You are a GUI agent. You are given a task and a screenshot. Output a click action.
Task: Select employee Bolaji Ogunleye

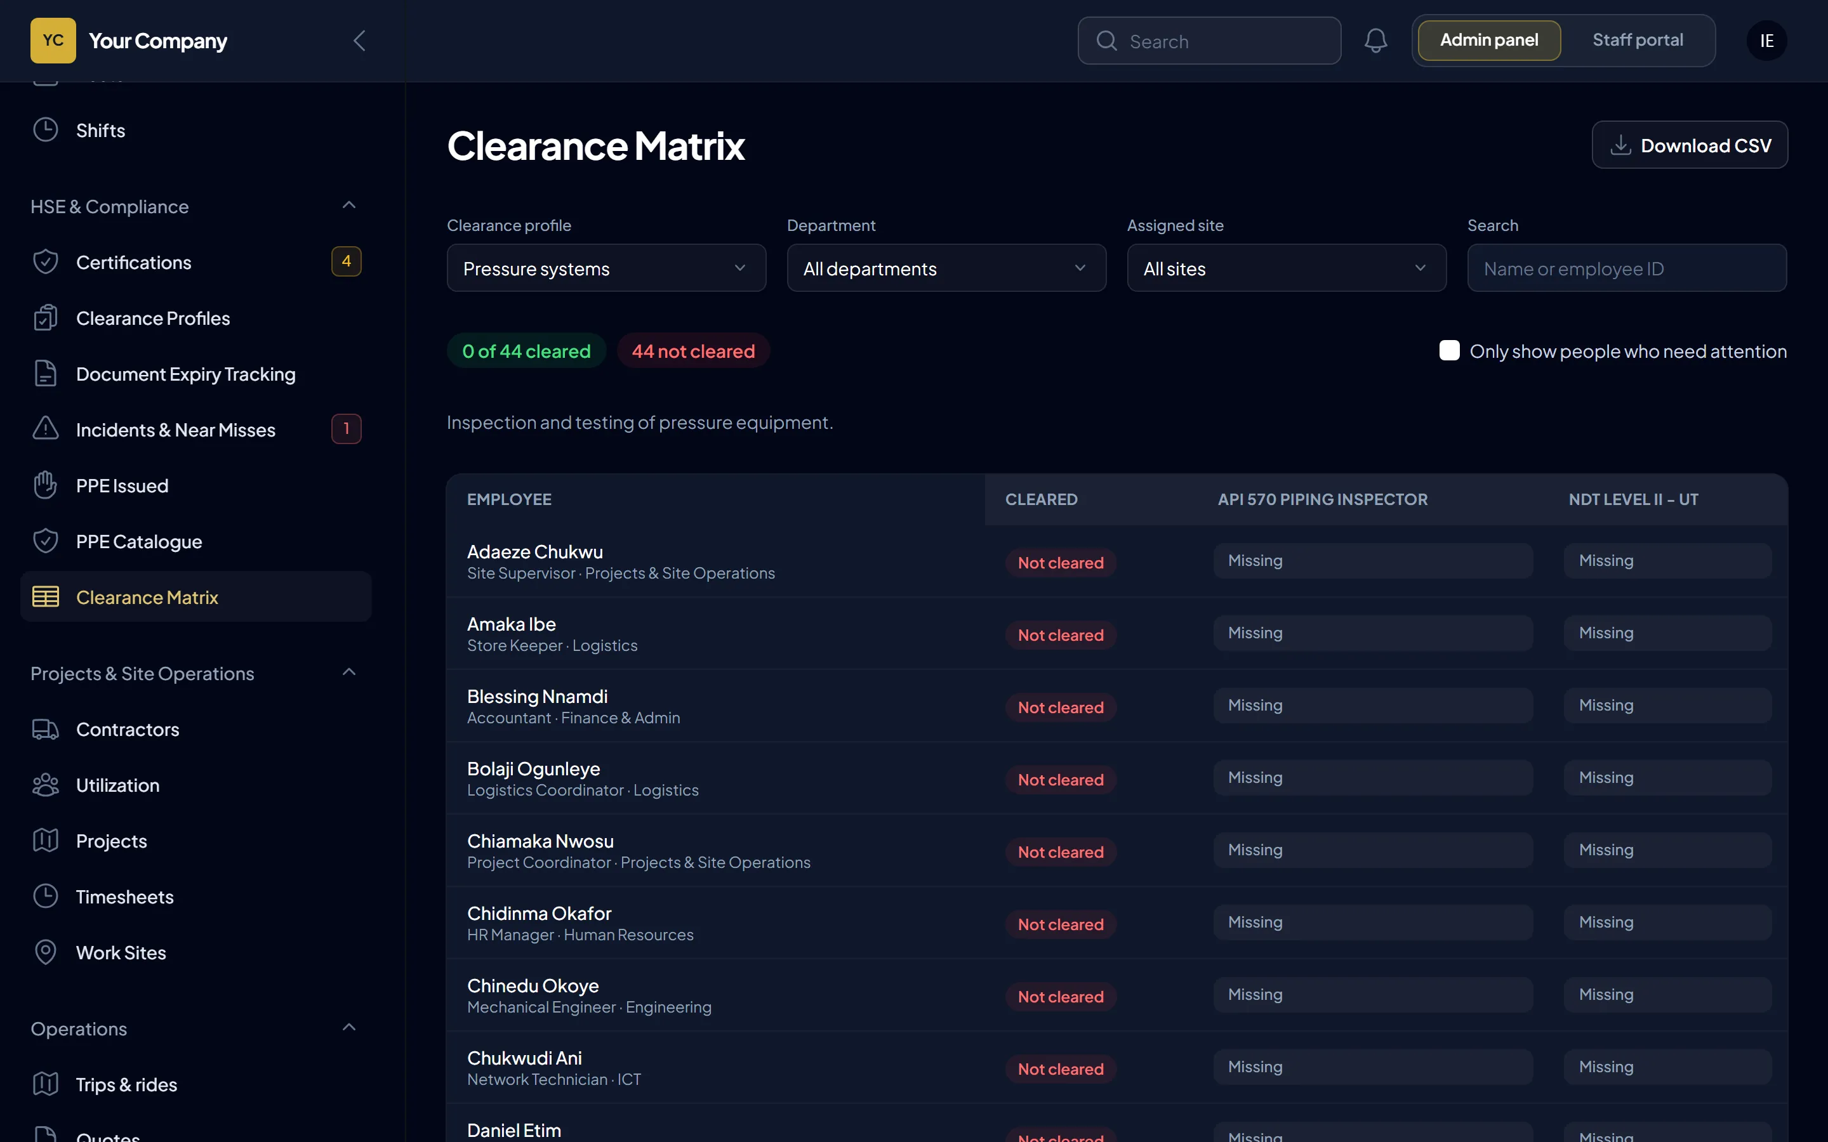click(533, 769)
